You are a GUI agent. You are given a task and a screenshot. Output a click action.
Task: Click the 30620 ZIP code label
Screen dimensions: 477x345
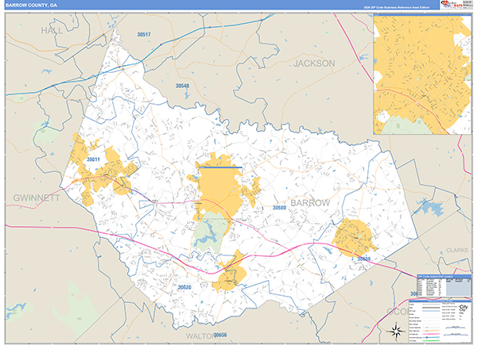[x=184, y=287]
